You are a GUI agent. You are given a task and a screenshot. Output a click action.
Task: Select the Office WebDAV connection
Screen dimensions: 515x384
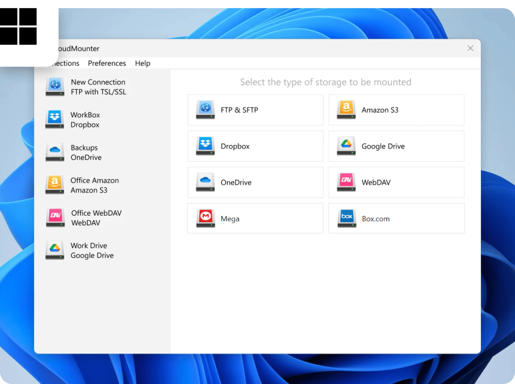click(102, 218)
